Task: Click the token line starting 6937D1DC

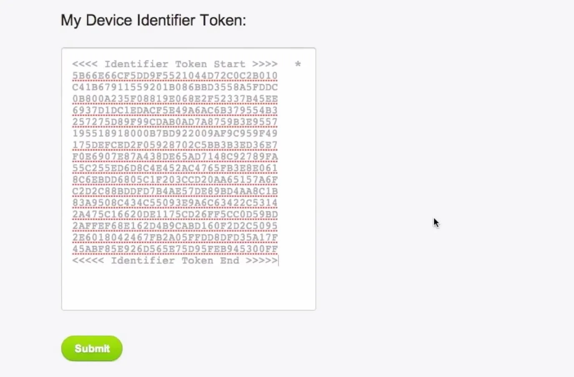Action: point(175,110)
